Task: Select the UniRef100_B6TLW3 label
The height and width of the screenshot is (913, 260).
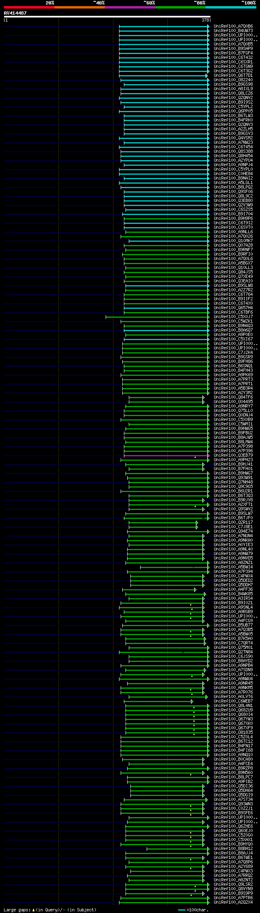Action: 233,116
